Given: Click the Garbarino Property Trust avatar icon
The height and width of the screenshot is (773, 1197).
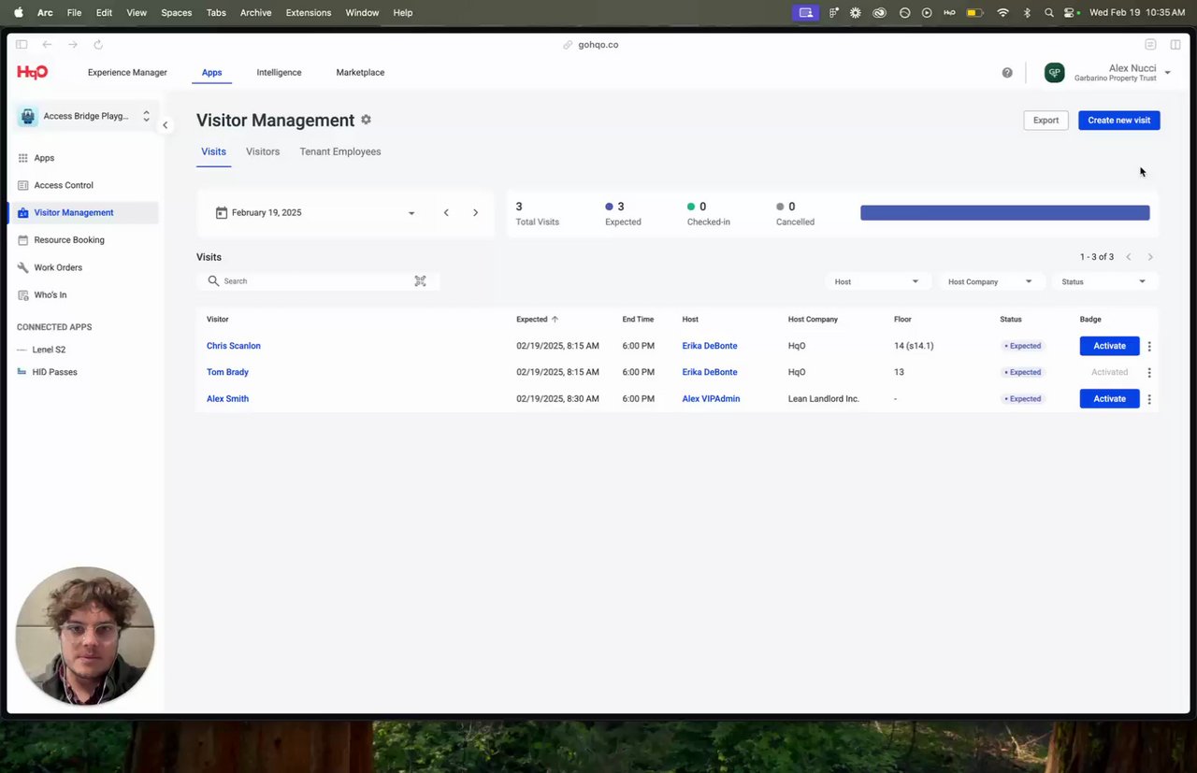Looking at the screenshot, I should 1054,73.
